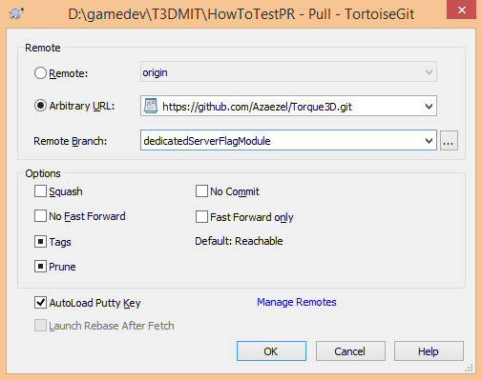Check the No Commit option
482x380 pixels.
[201, 191]
